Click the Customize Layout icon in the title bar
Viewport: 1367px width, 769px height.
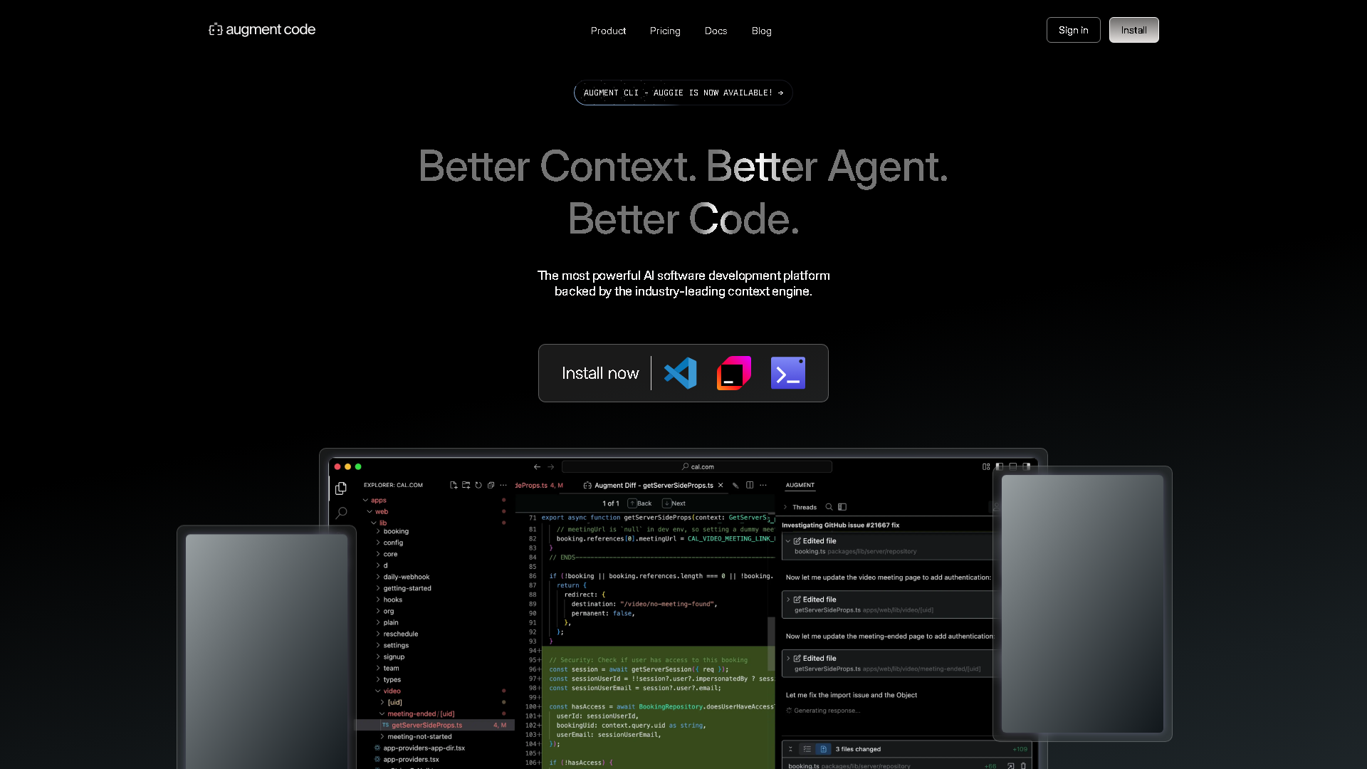pos(986,467)
